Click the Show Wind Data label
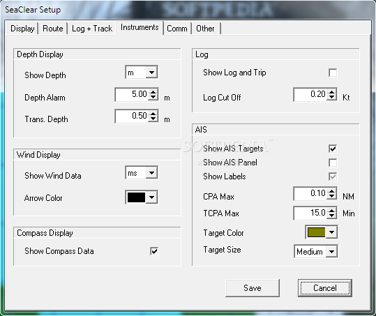This screenshot has height=316, width=376. [x=53, y=176]
